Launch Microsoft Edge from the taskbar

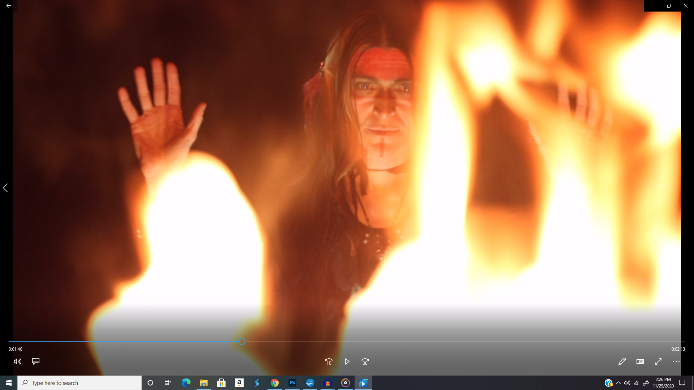coord(186,383)
